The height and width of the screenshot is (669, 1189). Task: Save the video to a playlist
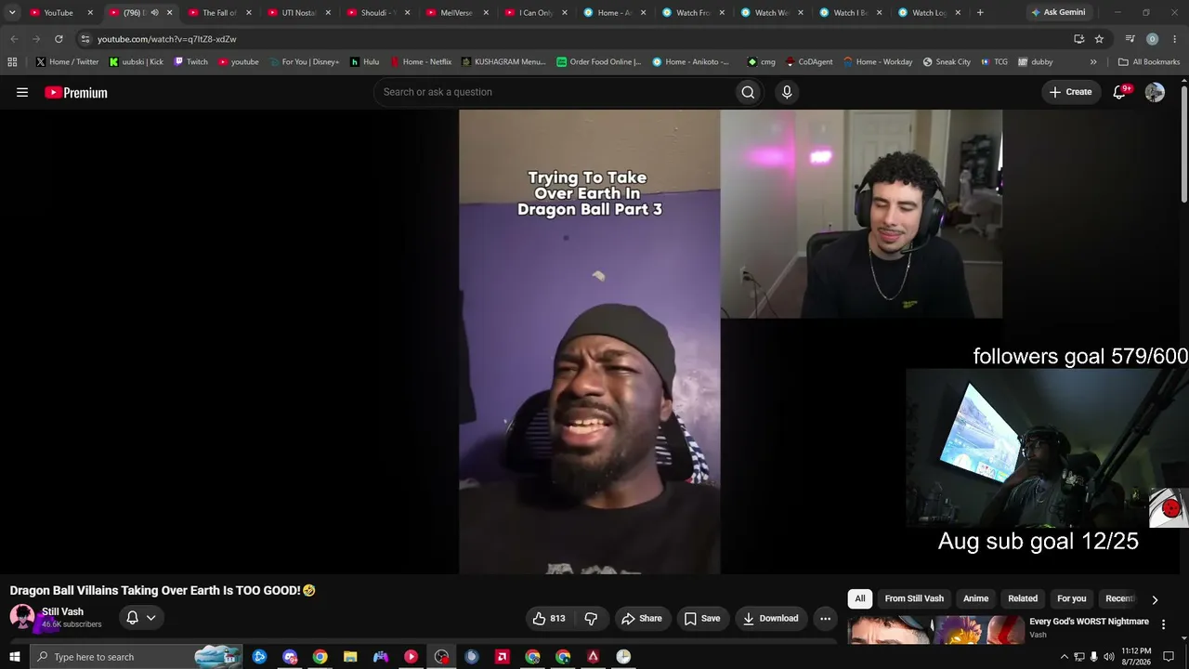point(702,618)
